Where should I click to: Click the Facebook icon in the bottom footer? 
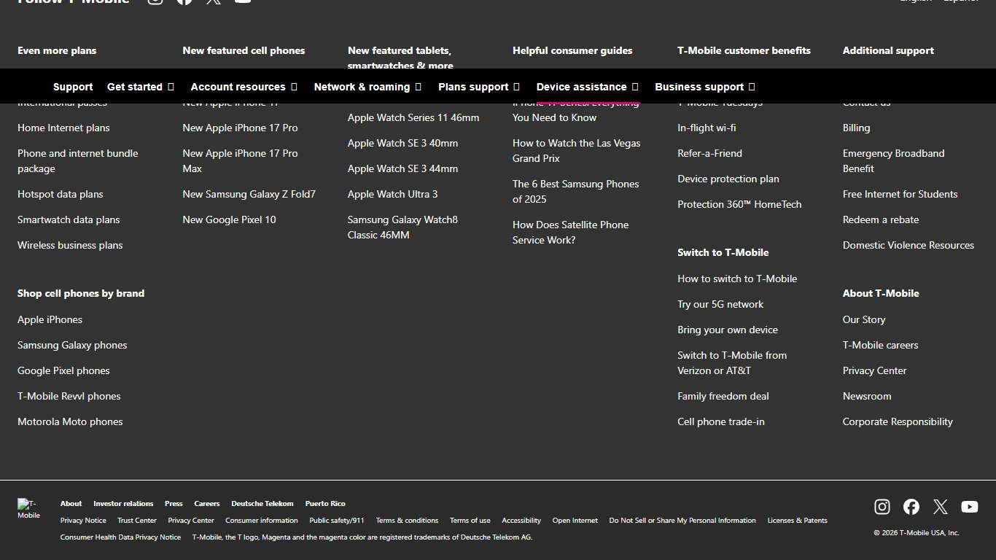click(911, 506)
